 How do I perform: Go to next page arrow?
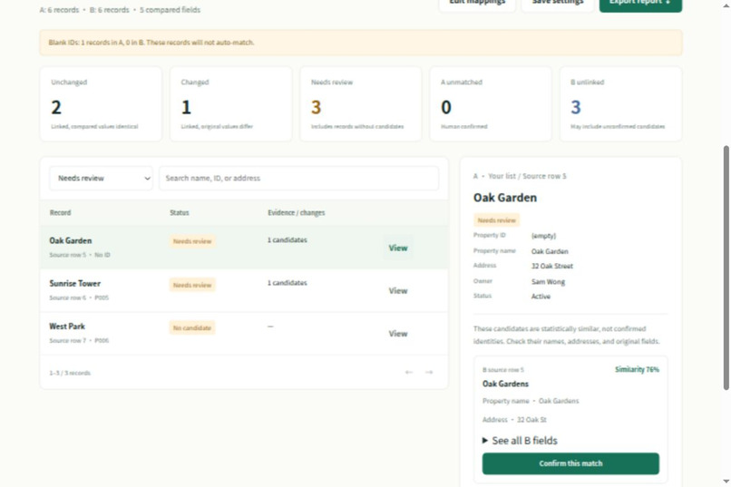tap(429, 372)
